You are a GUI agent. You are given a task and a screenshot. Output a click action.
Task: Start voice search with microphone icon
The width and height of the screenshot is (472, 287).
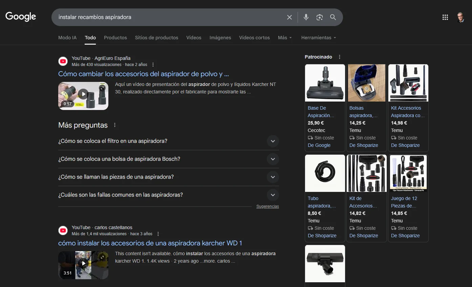[x=306, y=17]
